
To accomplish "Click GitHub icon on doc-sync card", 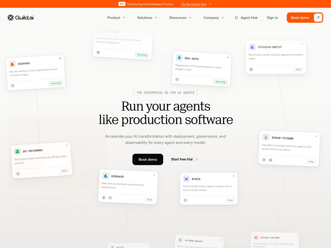I will tap(177, 79).
